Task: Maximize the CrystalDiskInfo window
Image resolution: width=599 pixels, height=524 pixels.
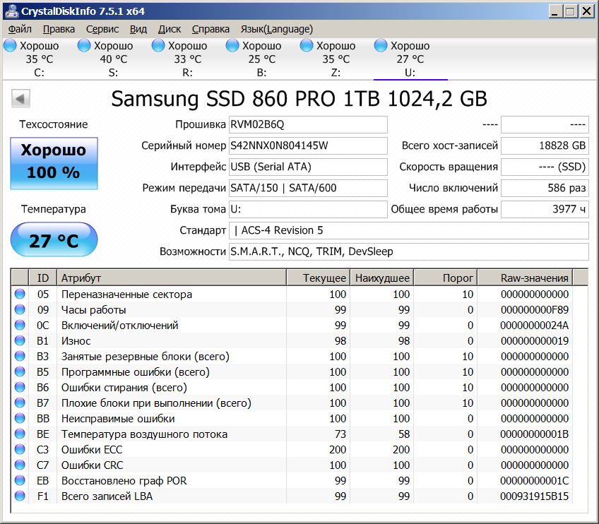Action: [x=570, y=11]
